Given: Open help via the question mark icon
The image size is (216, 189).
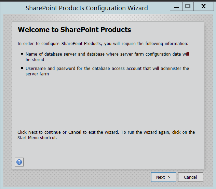Looking at the screenshot, I should (x=19, y=162).
